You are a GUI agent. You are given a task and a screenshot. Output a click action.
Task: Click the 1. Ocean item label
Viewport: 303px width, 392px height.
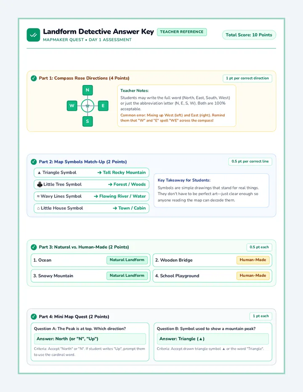pyautogui.click(x=42, y=260)
